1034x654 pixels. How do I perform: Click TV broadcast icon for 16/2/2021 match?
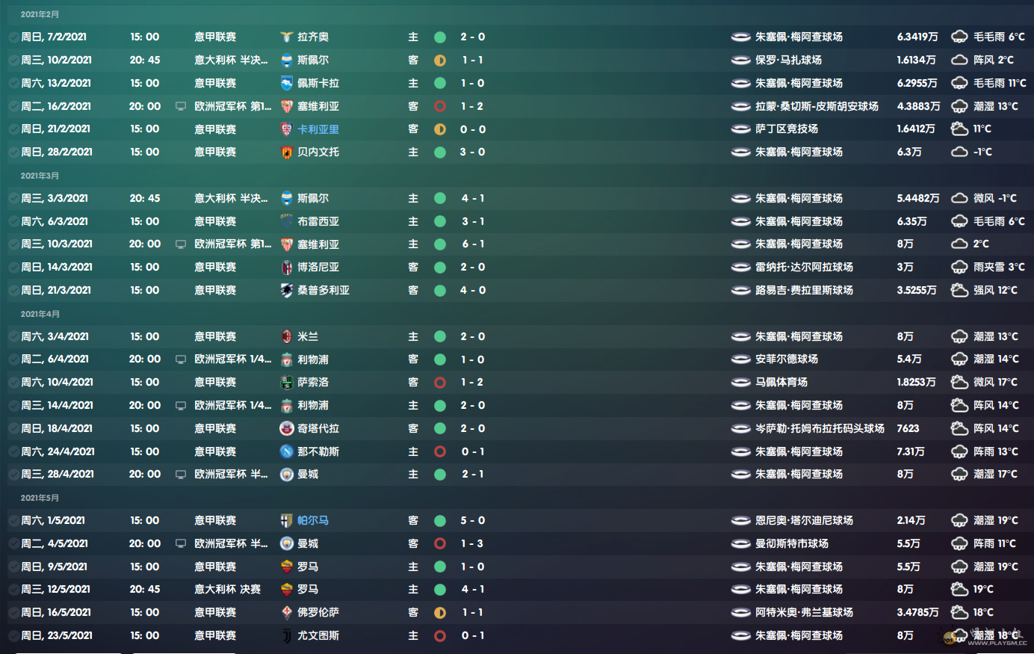pyautogui.click(x=180, y=106)
